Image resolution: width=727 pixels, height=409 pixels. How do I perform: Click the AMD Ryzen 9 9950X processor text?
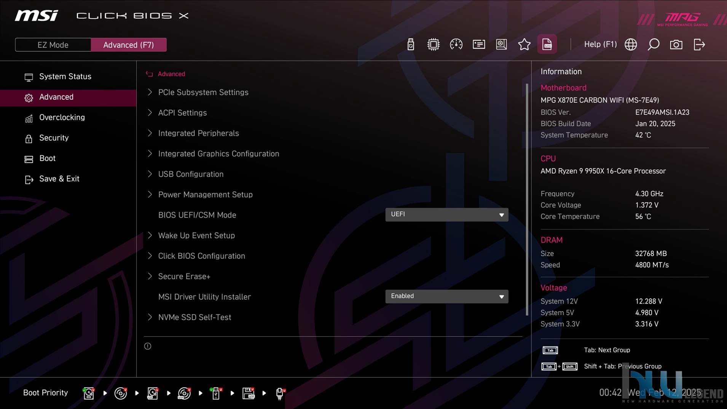point(603,171)
